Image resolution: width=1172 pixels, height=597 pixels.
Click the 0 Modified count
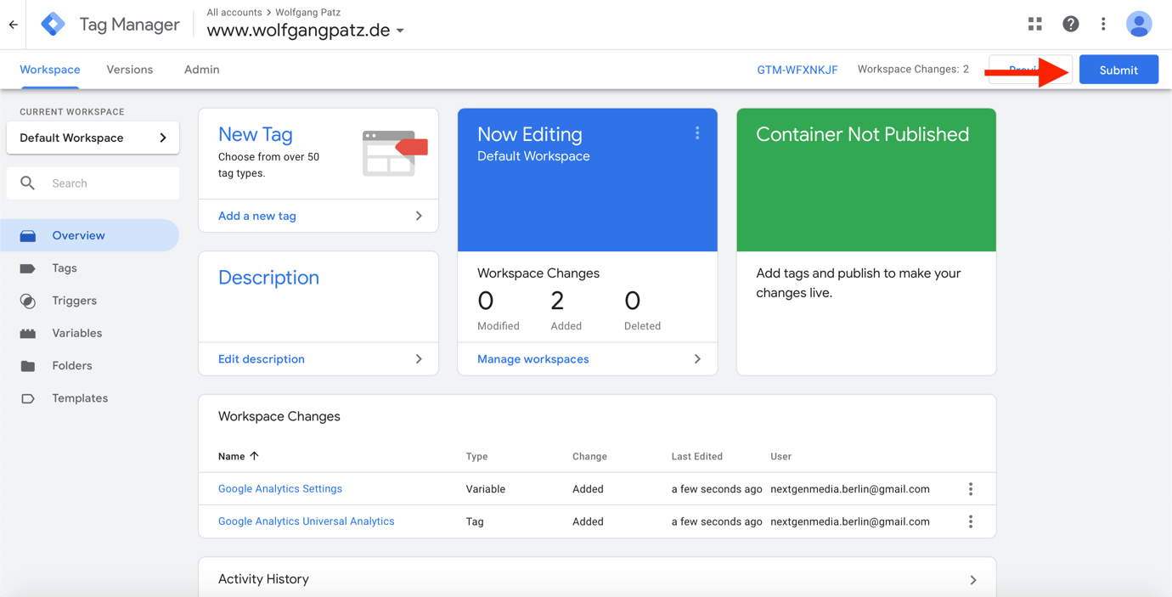[x=498, y=310]
